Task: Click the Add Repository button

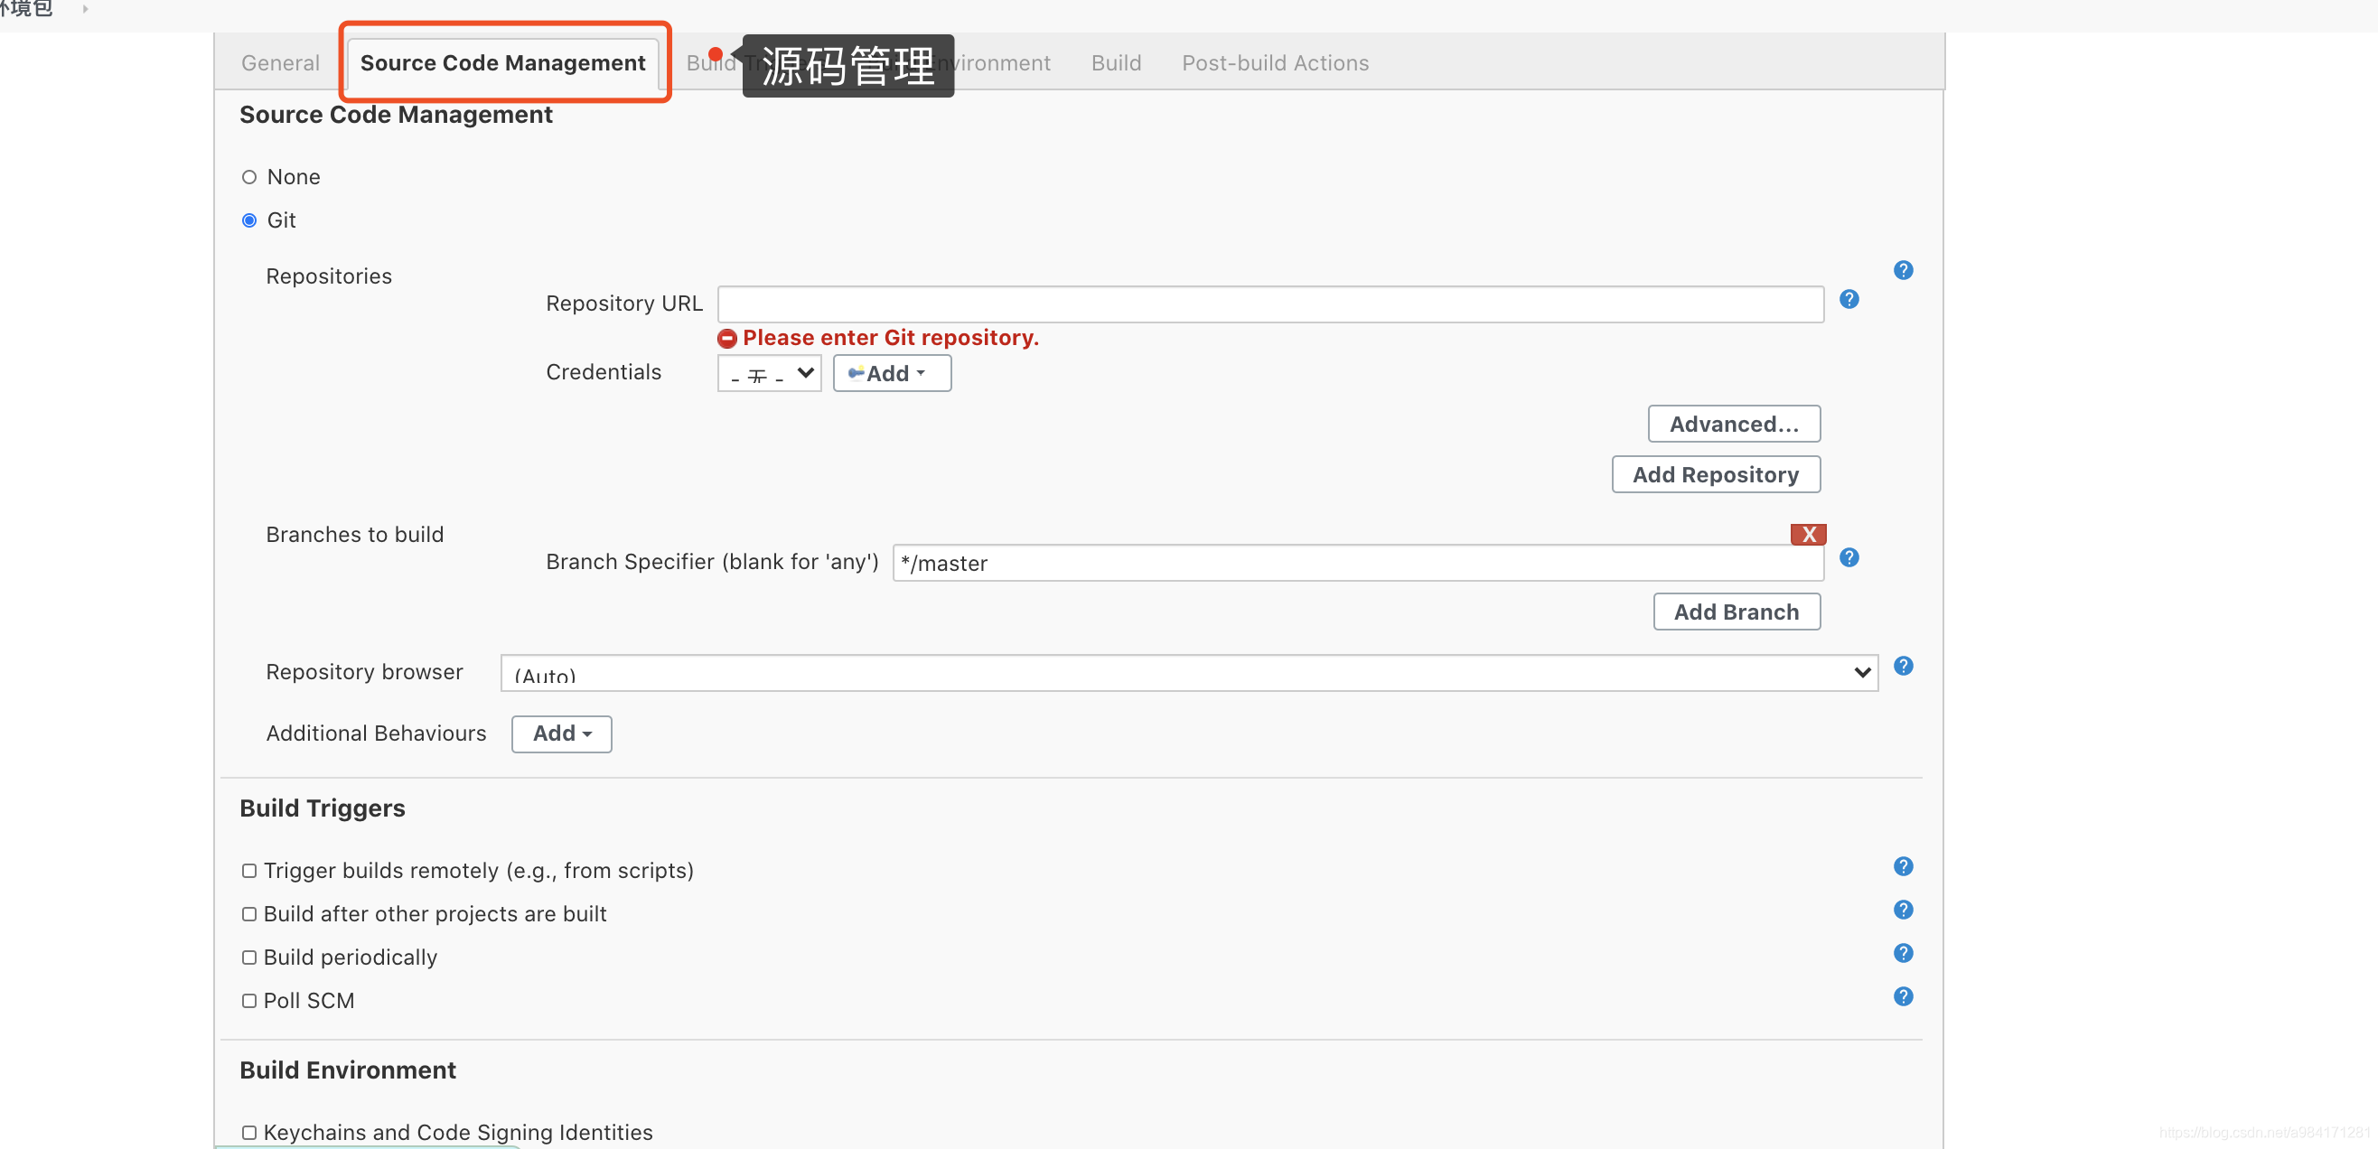Action: [1715, 473]
